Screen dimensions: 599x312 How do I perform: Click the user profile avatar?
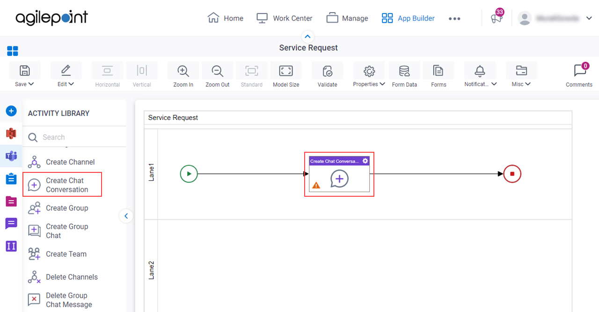[x=525, y=18]
